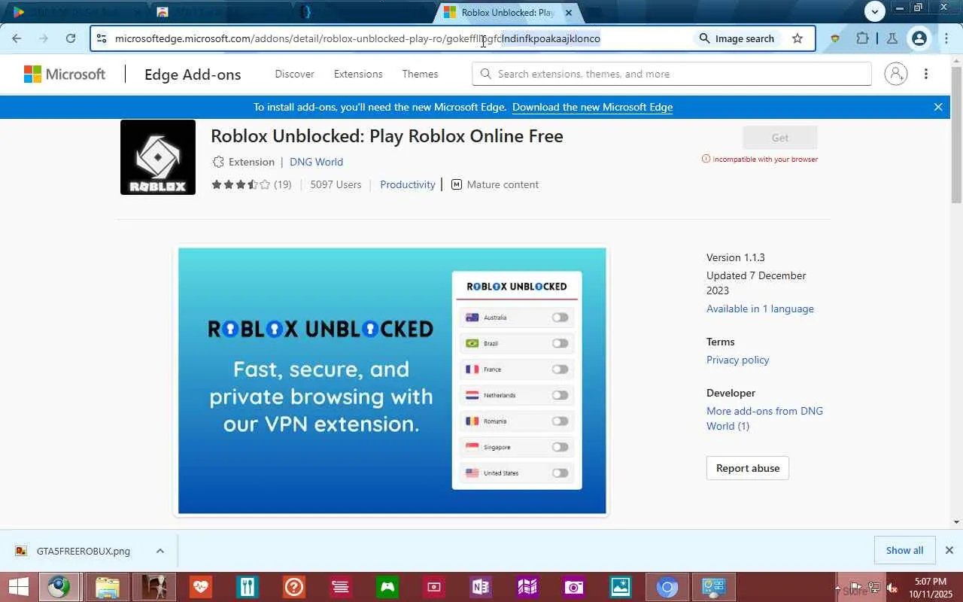Toggle the United States VPN switch in the preview

[x=560, y=473]
